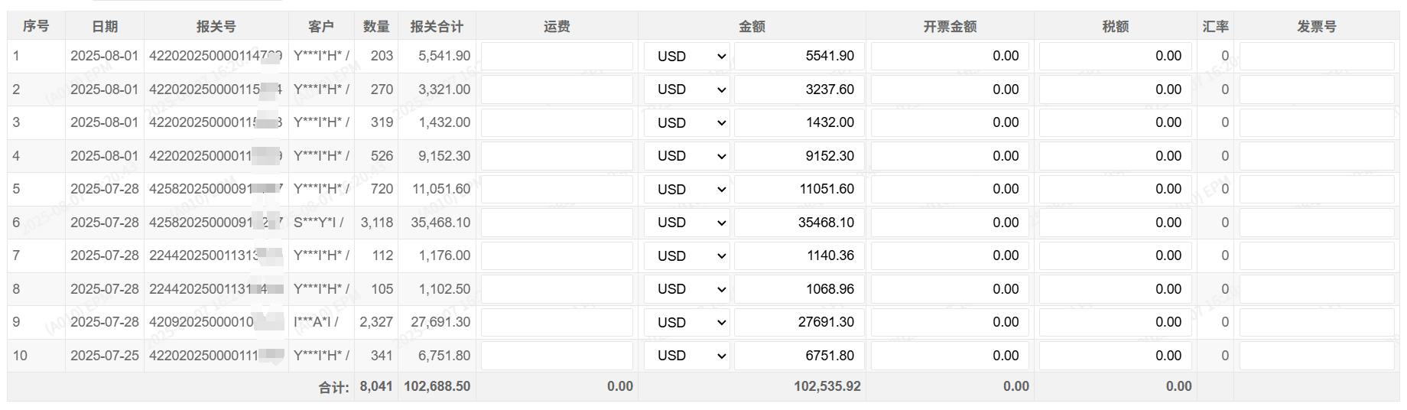Click the tax field in row 10
The height and width of the screenshot is (410, 1407).
tap(1115, 356)
